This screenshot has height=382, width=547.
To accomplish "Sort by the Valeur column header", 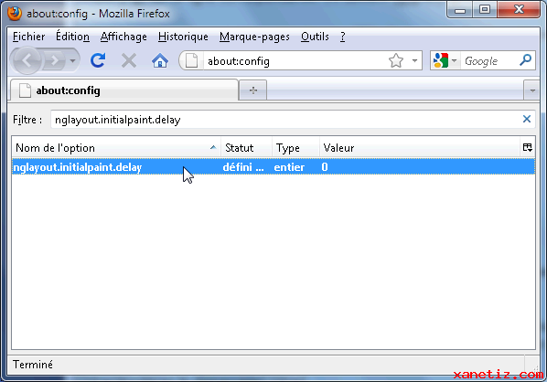I will click(x=420, y=148).
